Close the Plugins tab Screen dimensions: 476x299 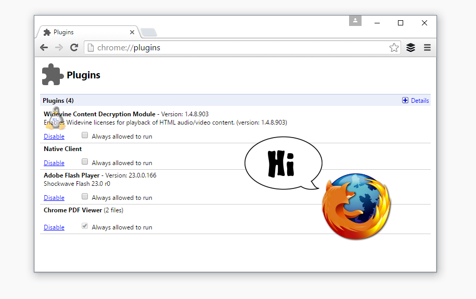click(132, 32)
